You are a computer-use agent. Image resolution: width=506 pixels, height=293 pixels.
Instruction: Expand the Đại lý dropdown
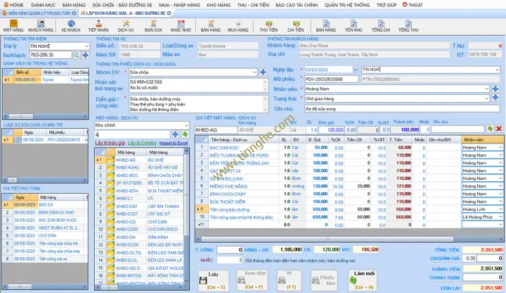86,45
